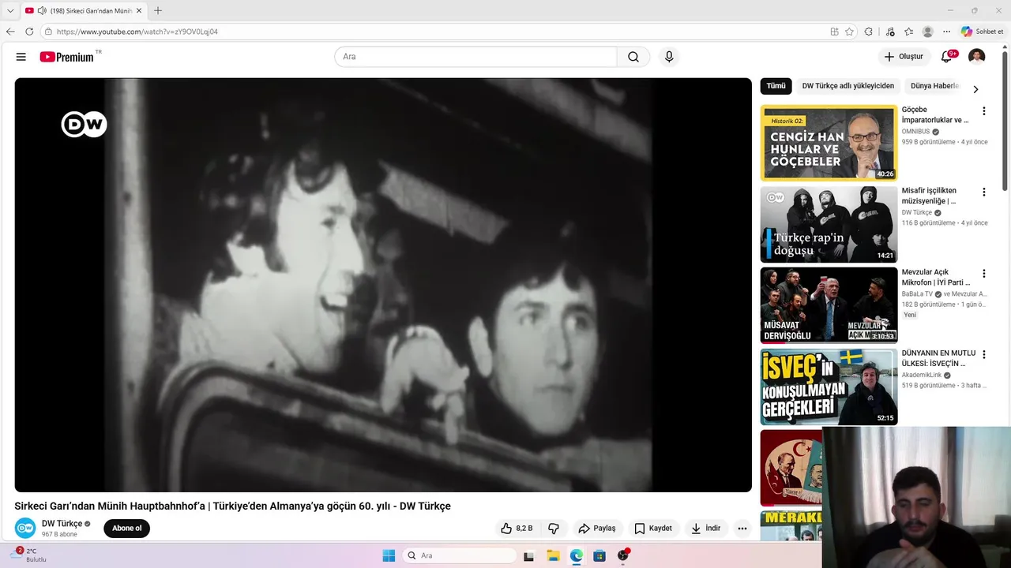Start voice search with the microphone
This screenshot has height=568, width=1011.
669,57
